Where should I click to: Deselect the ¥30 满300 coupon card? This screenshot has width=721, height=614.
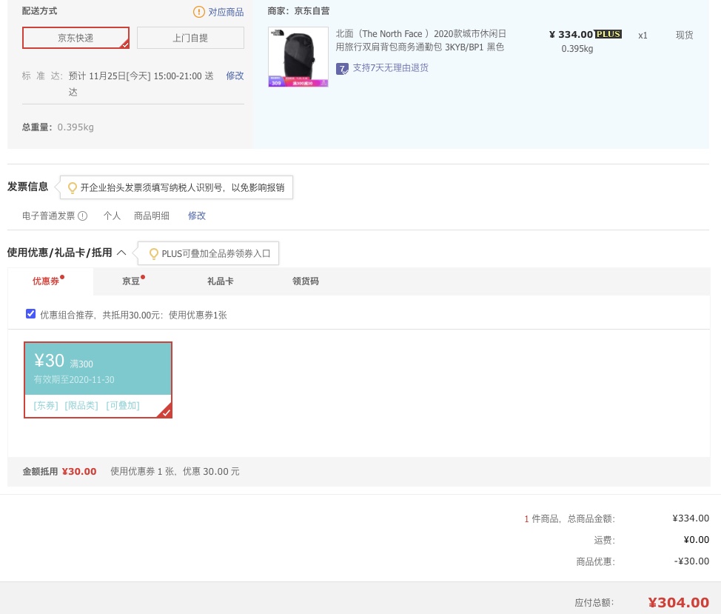point(98,380)
